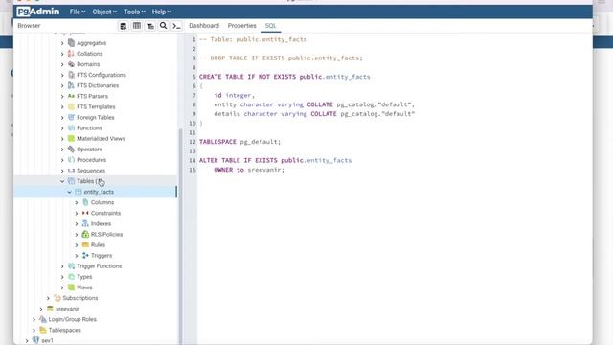Image resolution: width=613 pixels, height=345 pixels.
Task: Click the Sequences node icon
Action: [x=71, y=171]
